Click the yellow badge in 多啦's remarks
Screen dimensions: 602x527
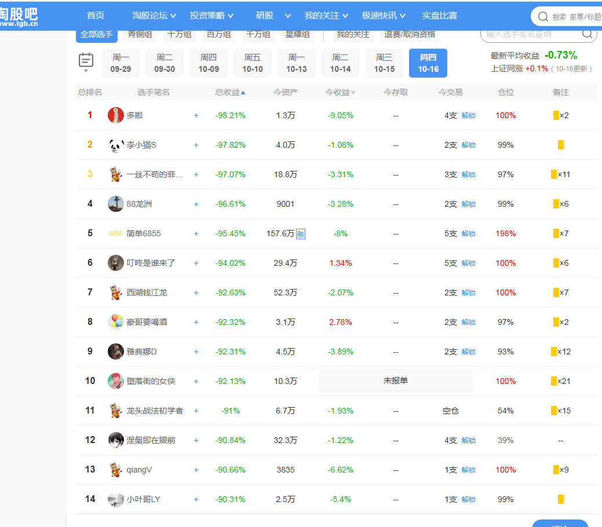[556, 115]
